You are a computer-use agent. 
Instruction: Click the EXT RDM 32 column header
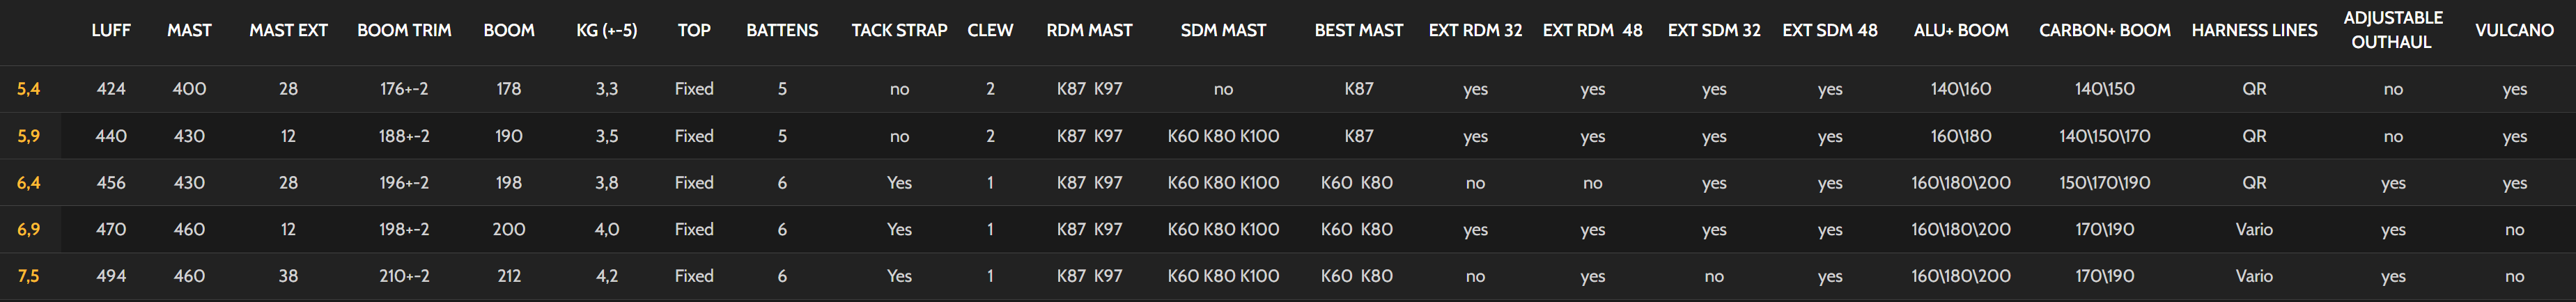click(x=1475, y=31)
